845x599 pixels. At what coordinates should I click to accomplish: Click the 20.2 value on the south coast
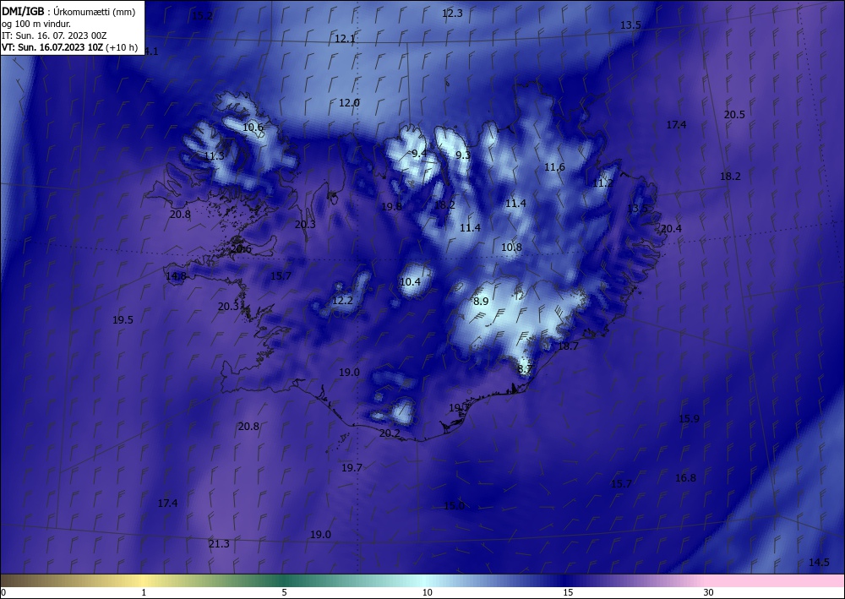tap(390, 433)
